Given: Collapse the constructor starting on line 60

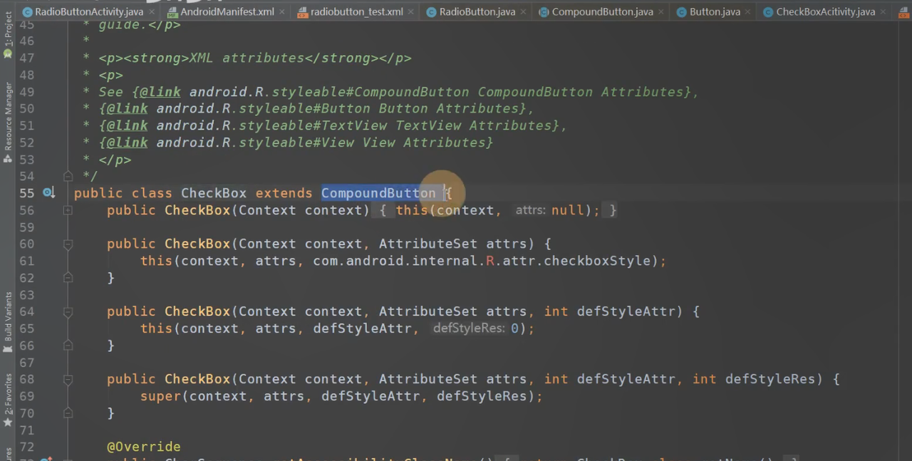Looking at the screenshot, I should 68,244.
